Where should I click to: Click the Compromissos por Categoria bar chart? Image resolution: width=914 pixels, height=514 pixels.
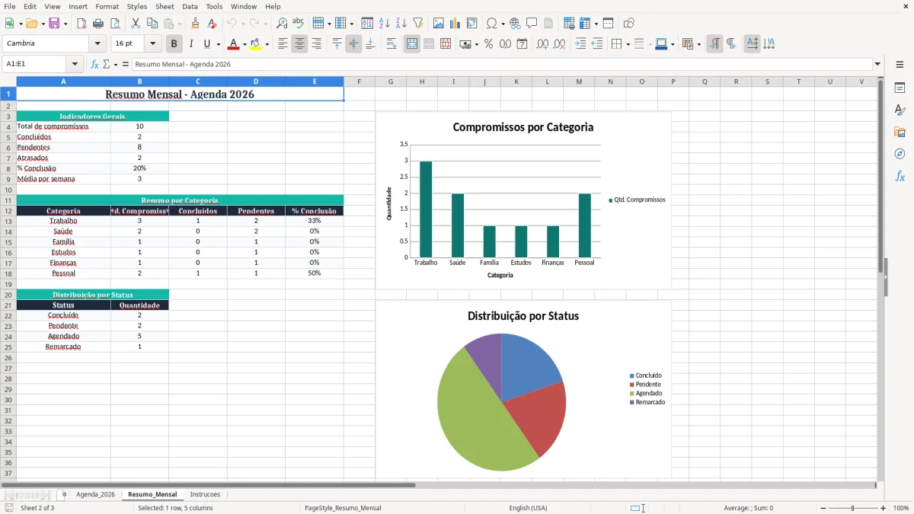(x=523, y=200)
